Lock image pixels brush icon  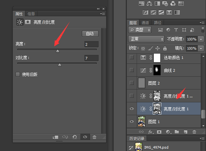pyautogui.click(x=150, y=48)
